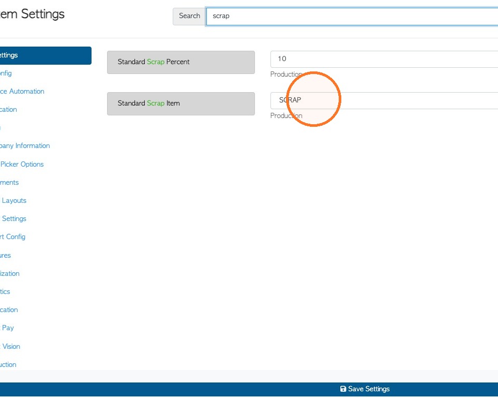Open the Pay sidebar link

click(7, 328)
